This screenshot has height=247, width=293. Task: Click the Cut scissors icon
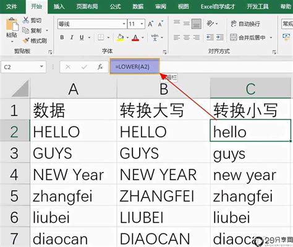tap(26, 20)
